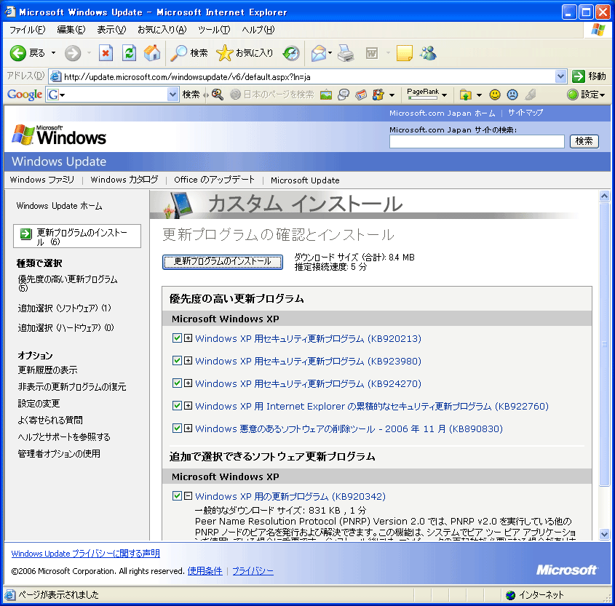This screenshot has height=606, width=615.
Task: Click the page icon in address bar
Action: (56, 76)
